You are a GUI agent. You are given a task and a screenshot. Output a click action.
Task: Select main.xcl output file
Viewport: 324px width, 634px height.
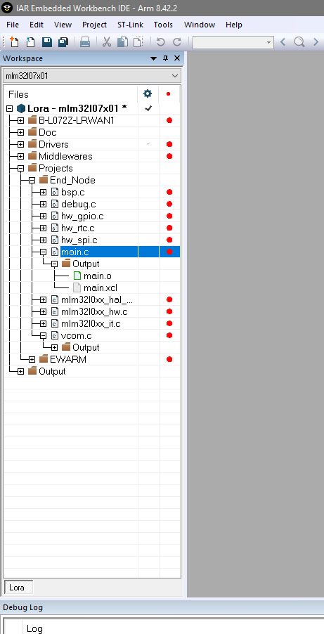tap(101, 288)
